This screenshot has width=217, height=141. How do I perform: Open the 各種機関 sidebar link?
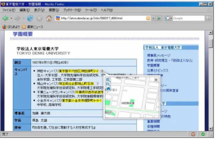click(x=153, y=126)
